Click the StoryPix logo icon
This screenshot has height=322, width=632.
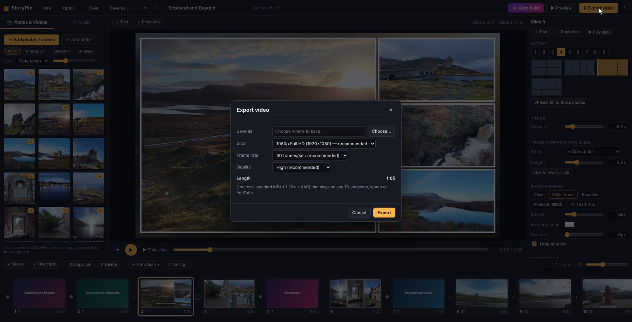[x=6, y=8]
